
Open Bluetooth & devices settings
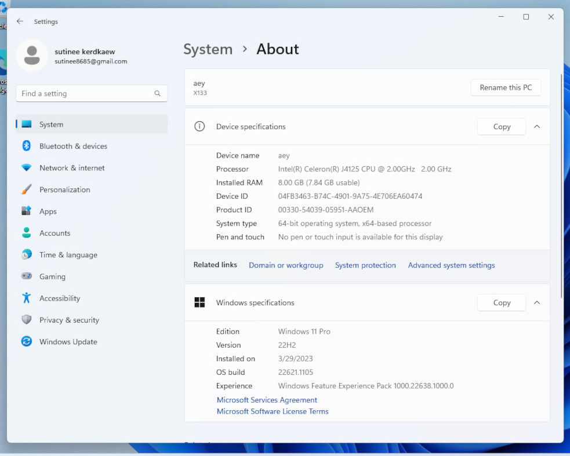tap(92, 146)
